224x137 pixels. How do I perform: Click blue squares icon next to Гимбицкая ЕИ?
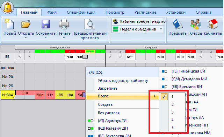[165, 71]
